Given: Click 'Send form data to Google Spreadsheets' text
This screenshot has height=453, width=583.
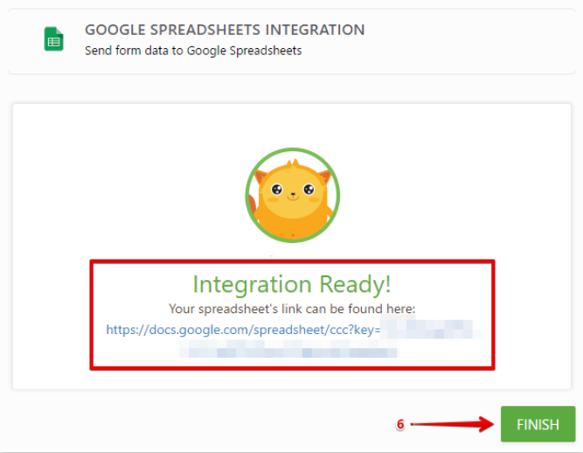Looking at the screenshot, I should [193, 51].
